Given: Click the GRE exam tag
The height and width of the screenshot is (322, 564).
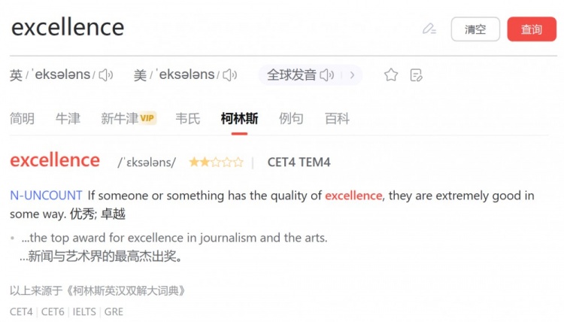Looking at the screenshot, I should [114, 311].
